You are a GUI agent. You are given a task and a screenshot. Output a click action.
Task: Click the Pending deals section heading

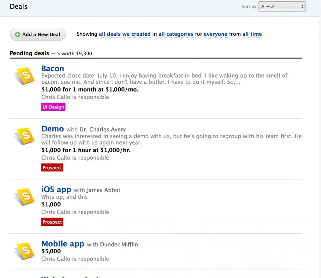[29, 53]
